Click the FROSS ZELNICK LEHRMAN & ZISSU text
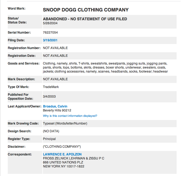This screenshot has height=176, width=183. point(73,158)
